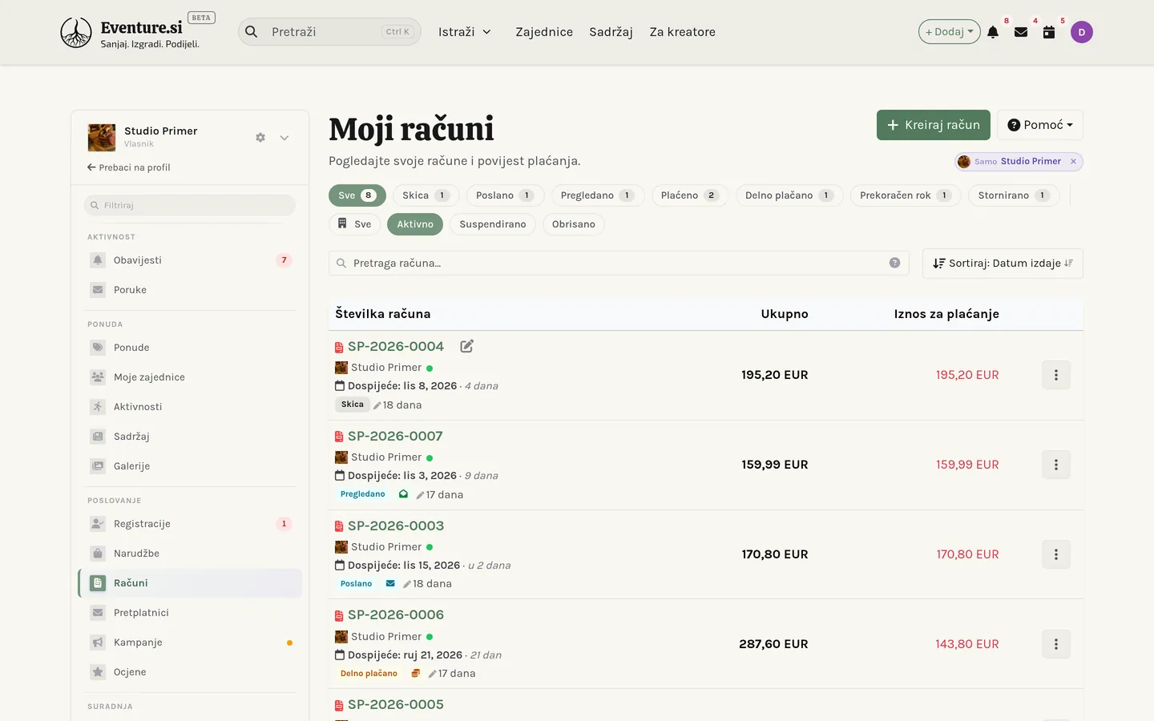Open the notifications bell icon
The image size is (1154, 721).
pos(993,32)
